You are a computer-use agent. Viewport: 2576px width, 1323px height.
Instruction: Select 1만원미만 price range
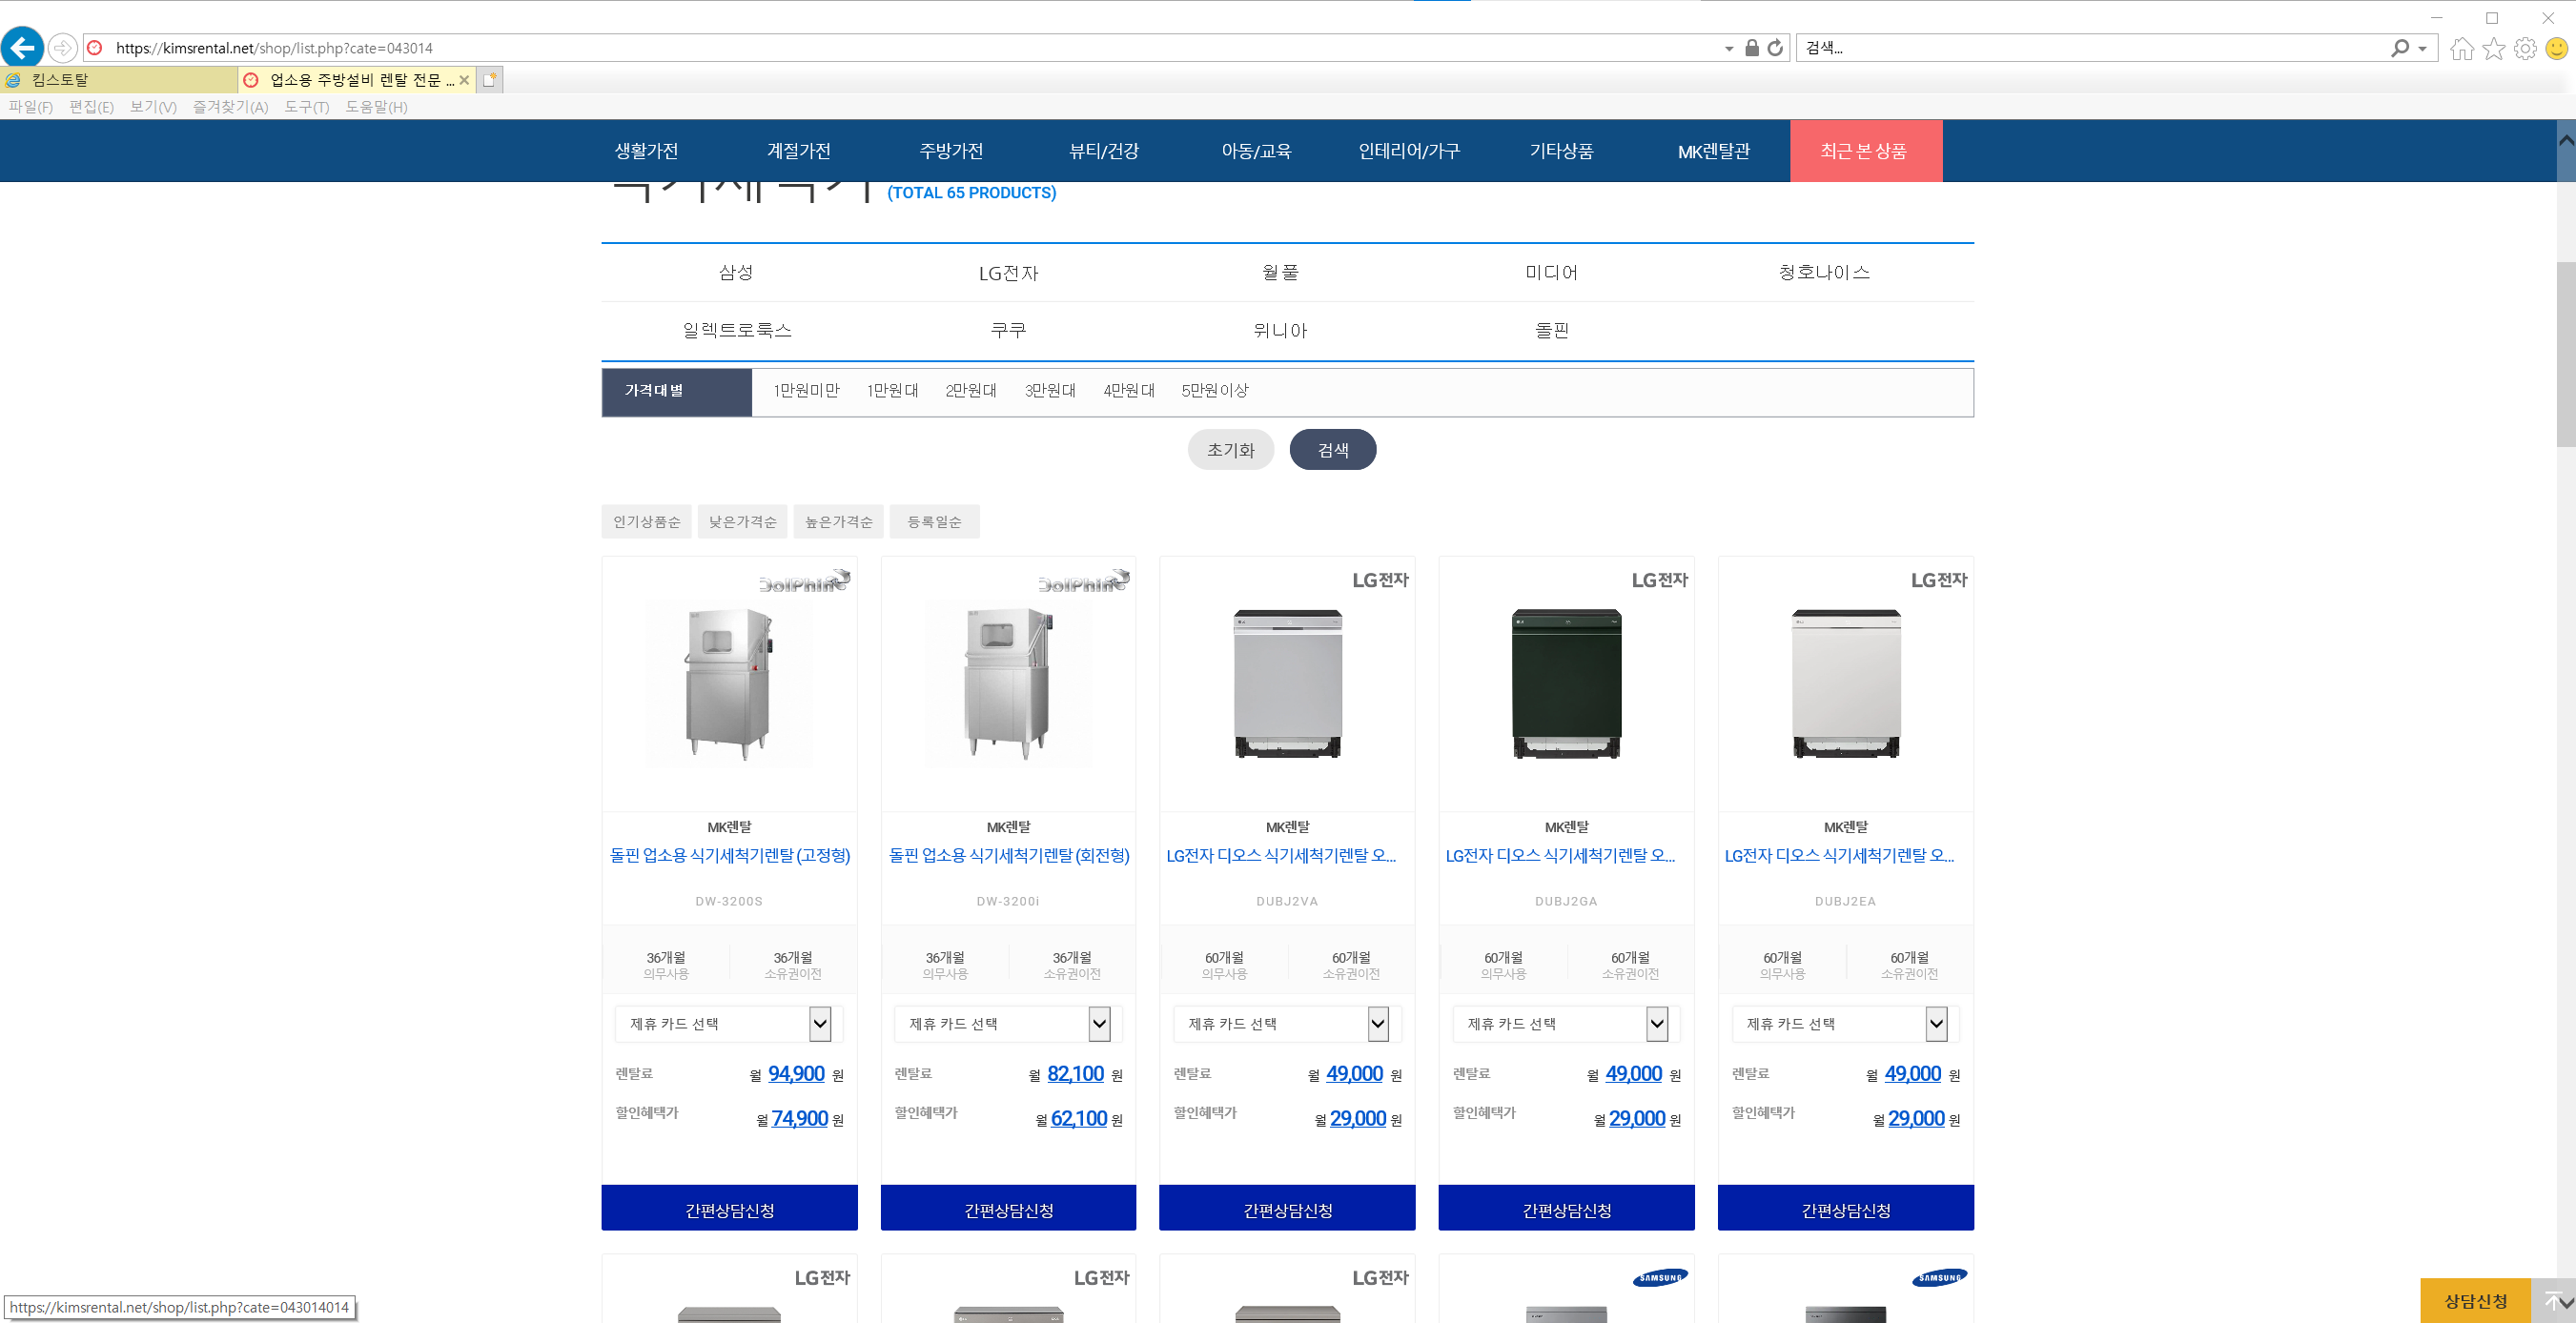806,390
